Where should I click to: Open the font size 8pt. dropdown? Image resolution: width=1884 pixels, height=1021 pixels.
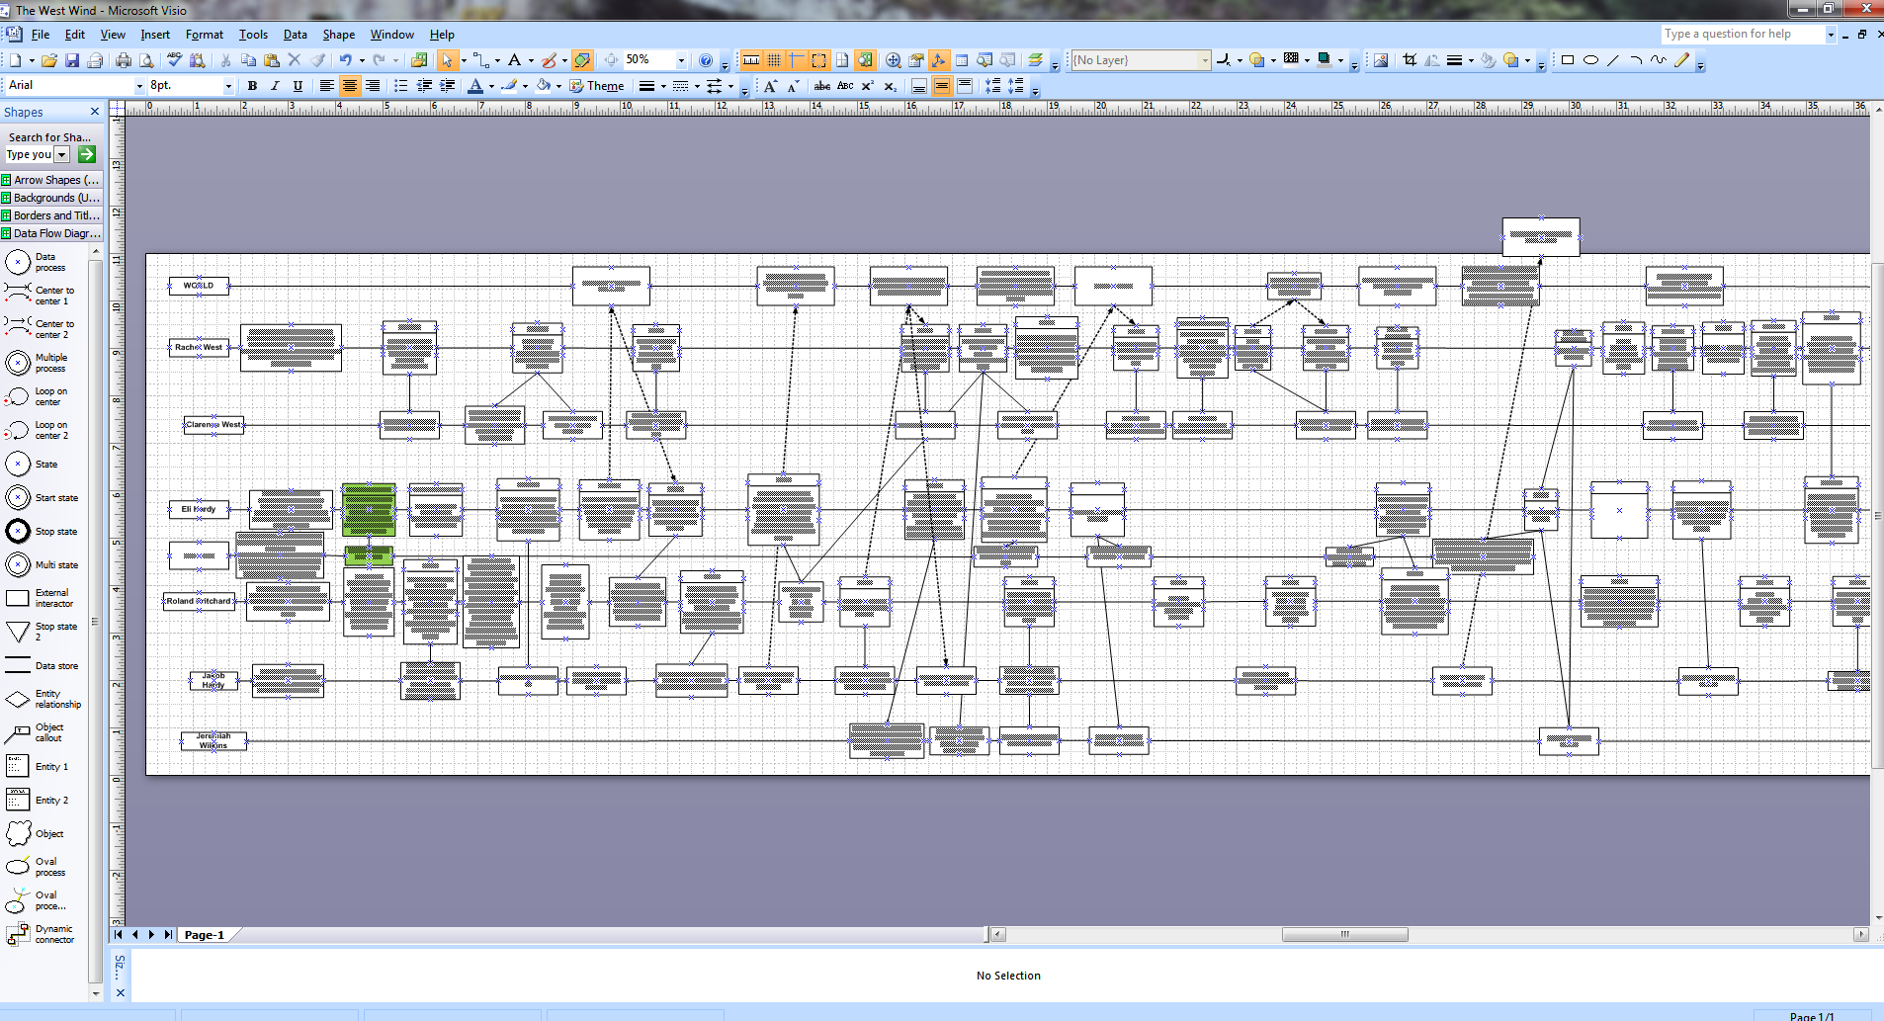[x=228, y=86]
